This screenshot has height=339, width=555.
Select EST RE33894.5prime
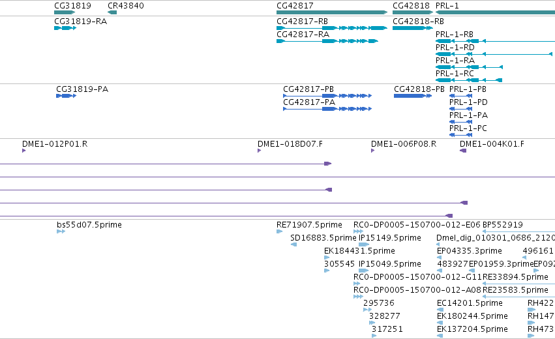[x=518, y=284]
